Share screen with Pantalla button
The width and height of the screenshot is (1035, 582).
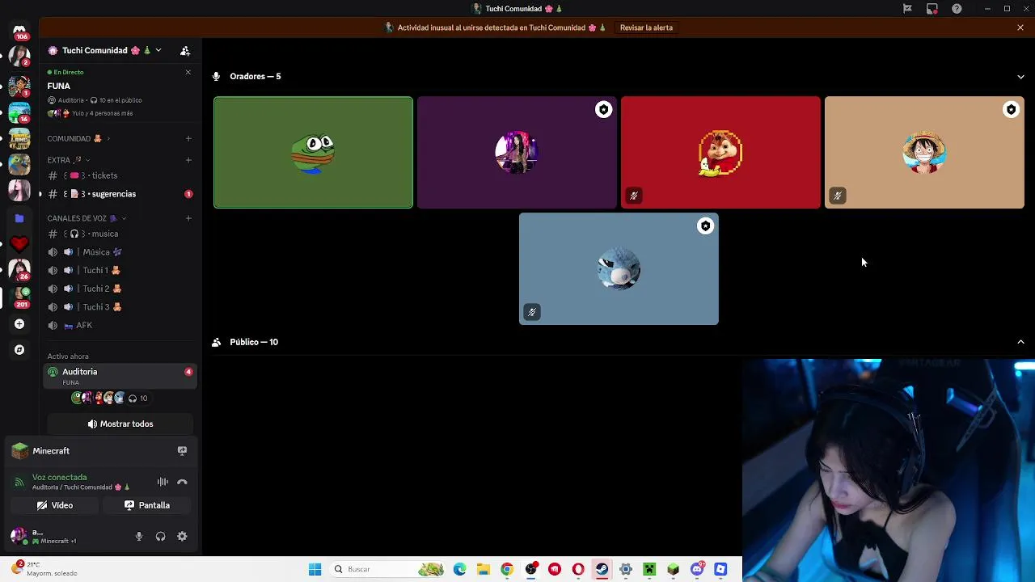coord(147,505)
